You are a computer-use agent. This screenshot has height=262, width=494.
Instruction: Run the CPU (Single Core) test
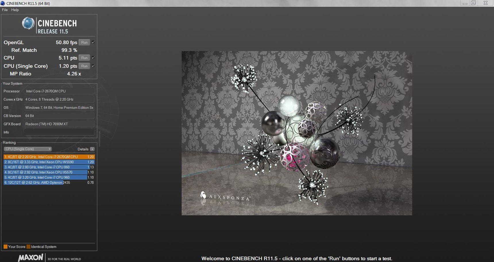pos(84,66)
